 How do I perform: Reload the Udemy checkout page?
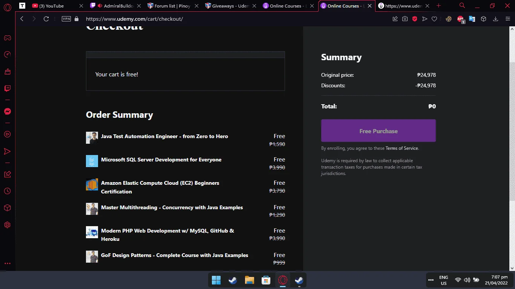[x=46, y=19]
